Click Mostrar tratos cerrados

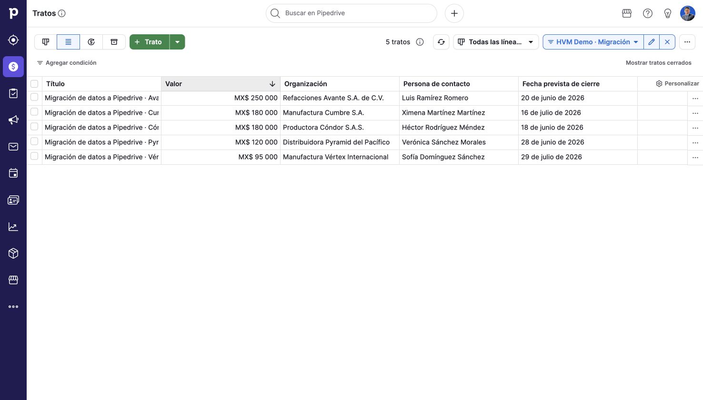659,63
